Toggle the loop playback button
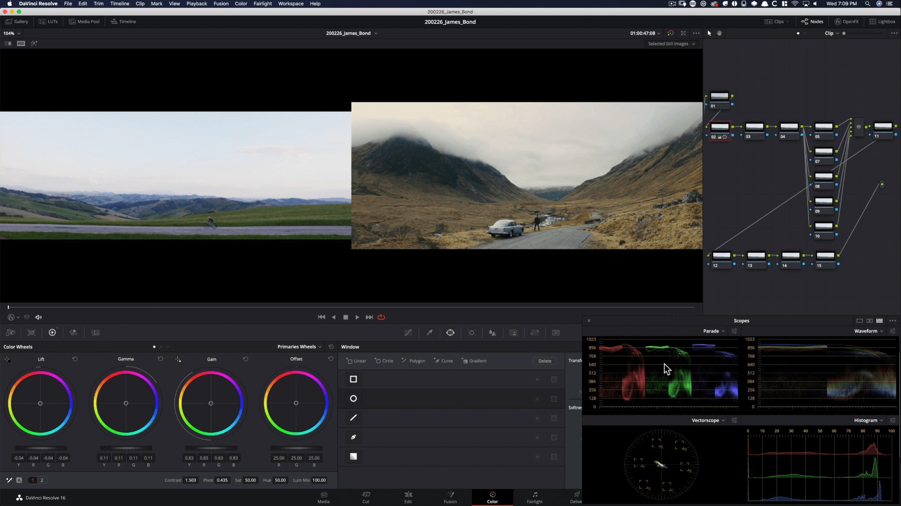The image size is (901, 506). (x=381, y=317)
